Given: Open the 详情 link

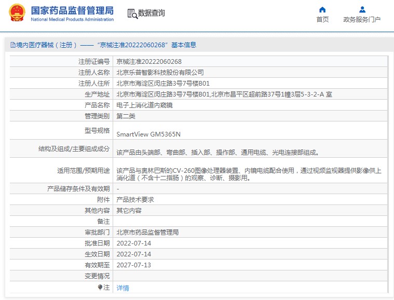Looking at the screenshot, I should coord(123,288).
